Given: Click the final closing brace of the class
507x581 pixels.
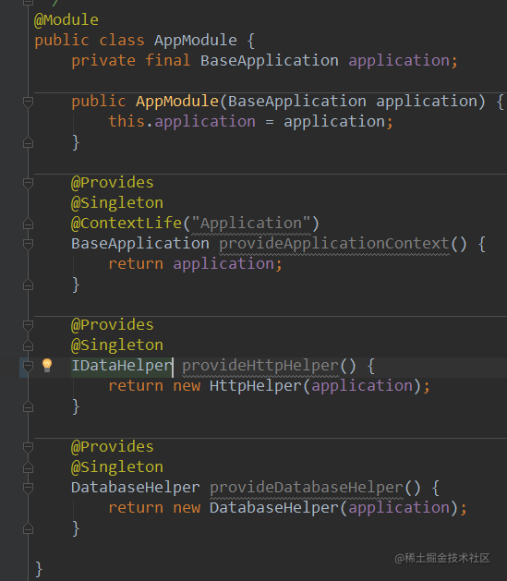Looking at the screenshot, I should 39,569.
